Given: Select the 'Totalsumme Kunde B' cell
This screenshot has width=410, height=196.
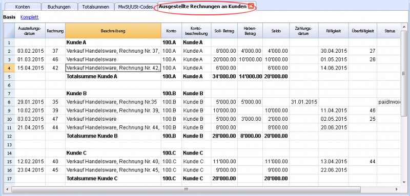Looking at the screenshot, I should pos(113,136).
